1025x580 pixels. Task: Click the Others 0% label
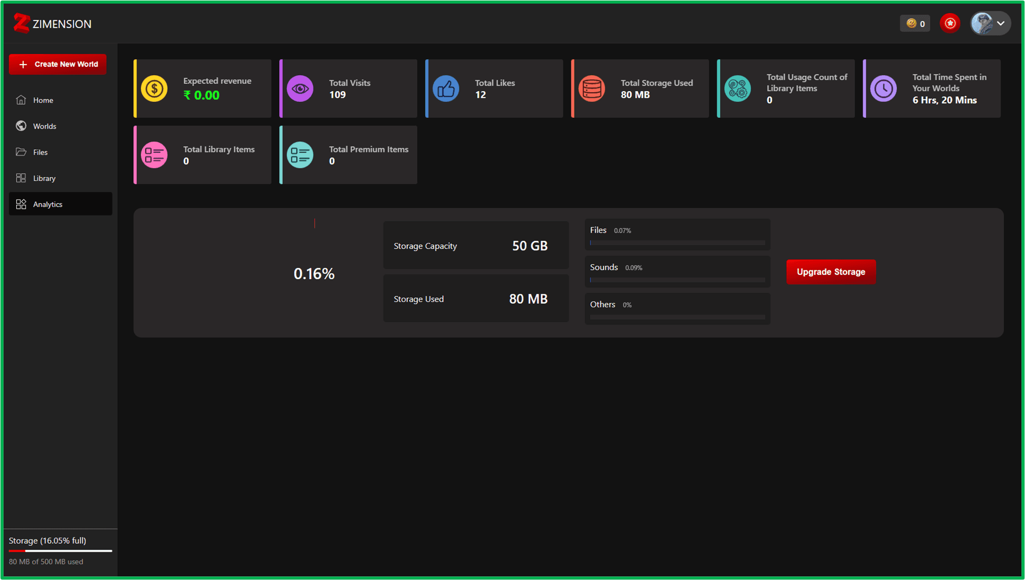(611, 305)
